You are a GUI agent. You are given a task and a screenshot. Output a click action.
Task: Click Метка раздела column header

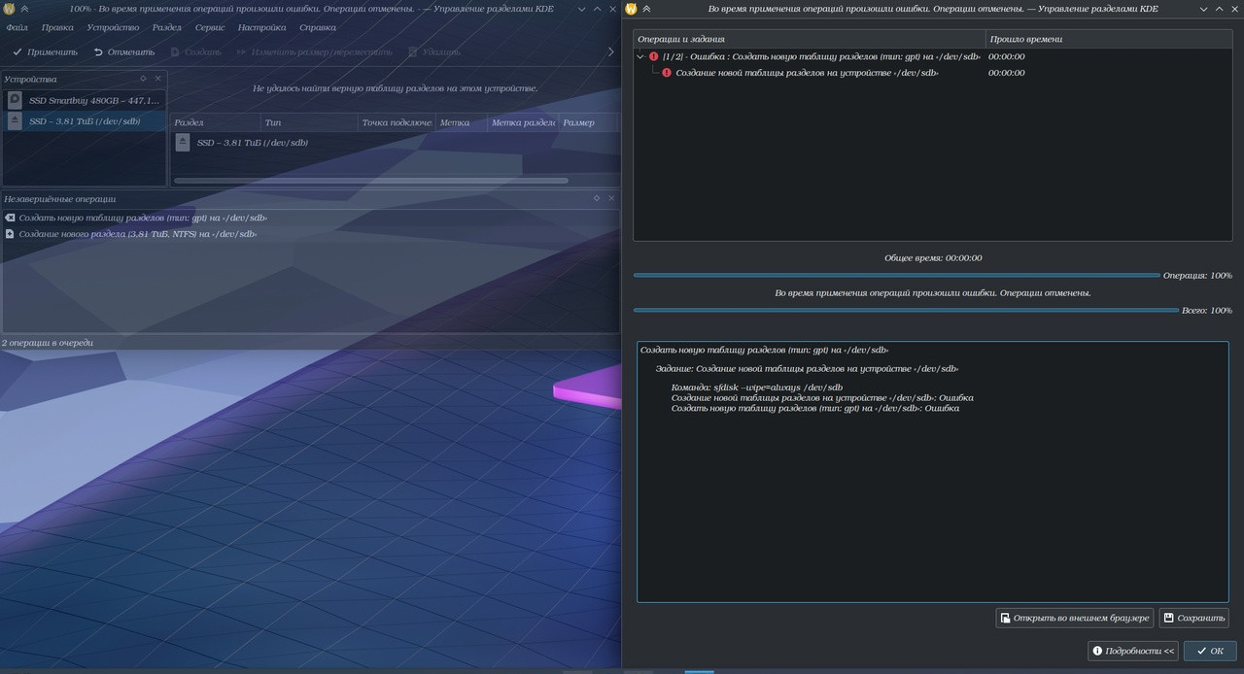[x=523, y=122]
